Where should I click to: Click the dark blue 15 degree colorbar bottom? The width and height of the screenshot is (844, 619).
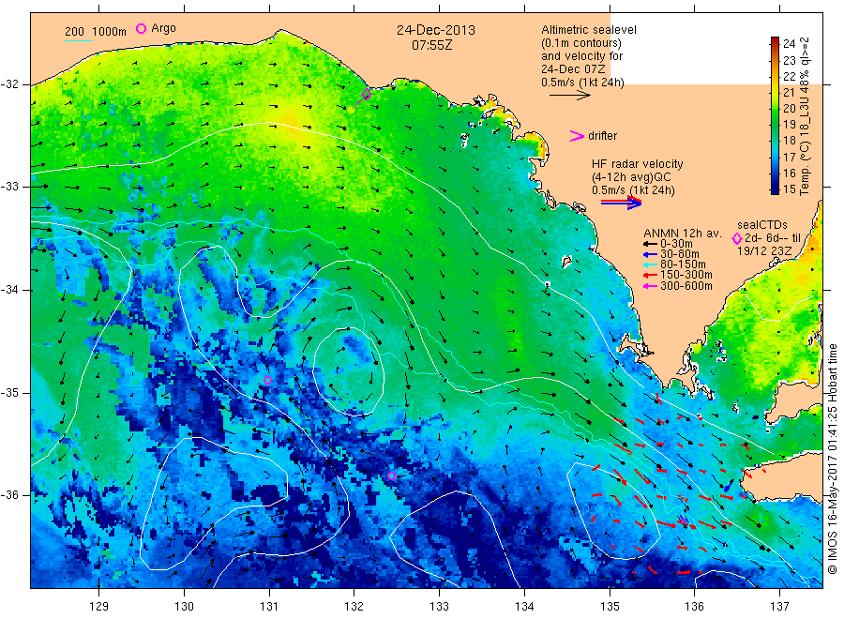click(x=775, y=189)
